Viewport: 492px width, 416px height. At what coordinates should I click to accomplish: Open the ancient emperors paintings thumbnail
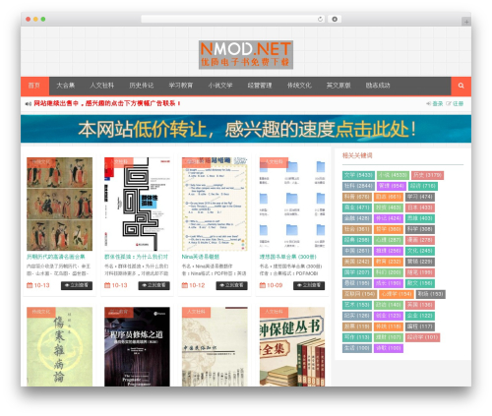59,204
